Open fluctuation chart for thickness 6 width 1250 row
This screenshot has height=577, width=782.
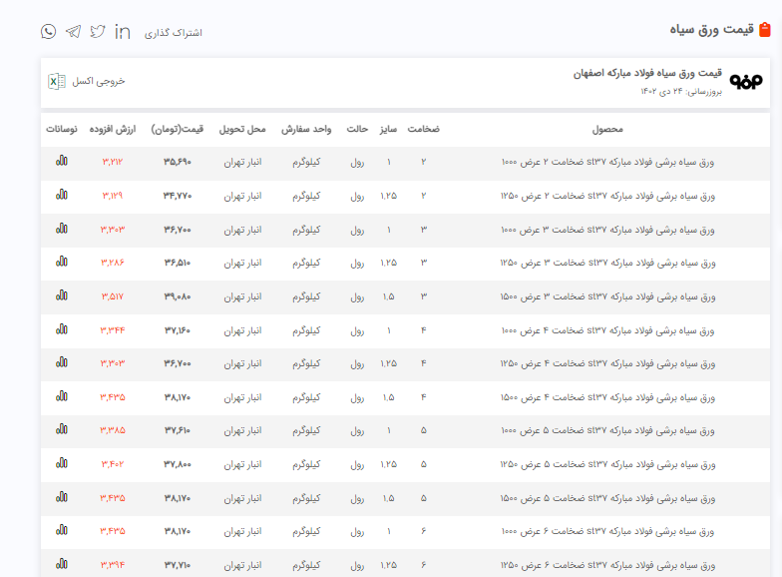point(62,565)
